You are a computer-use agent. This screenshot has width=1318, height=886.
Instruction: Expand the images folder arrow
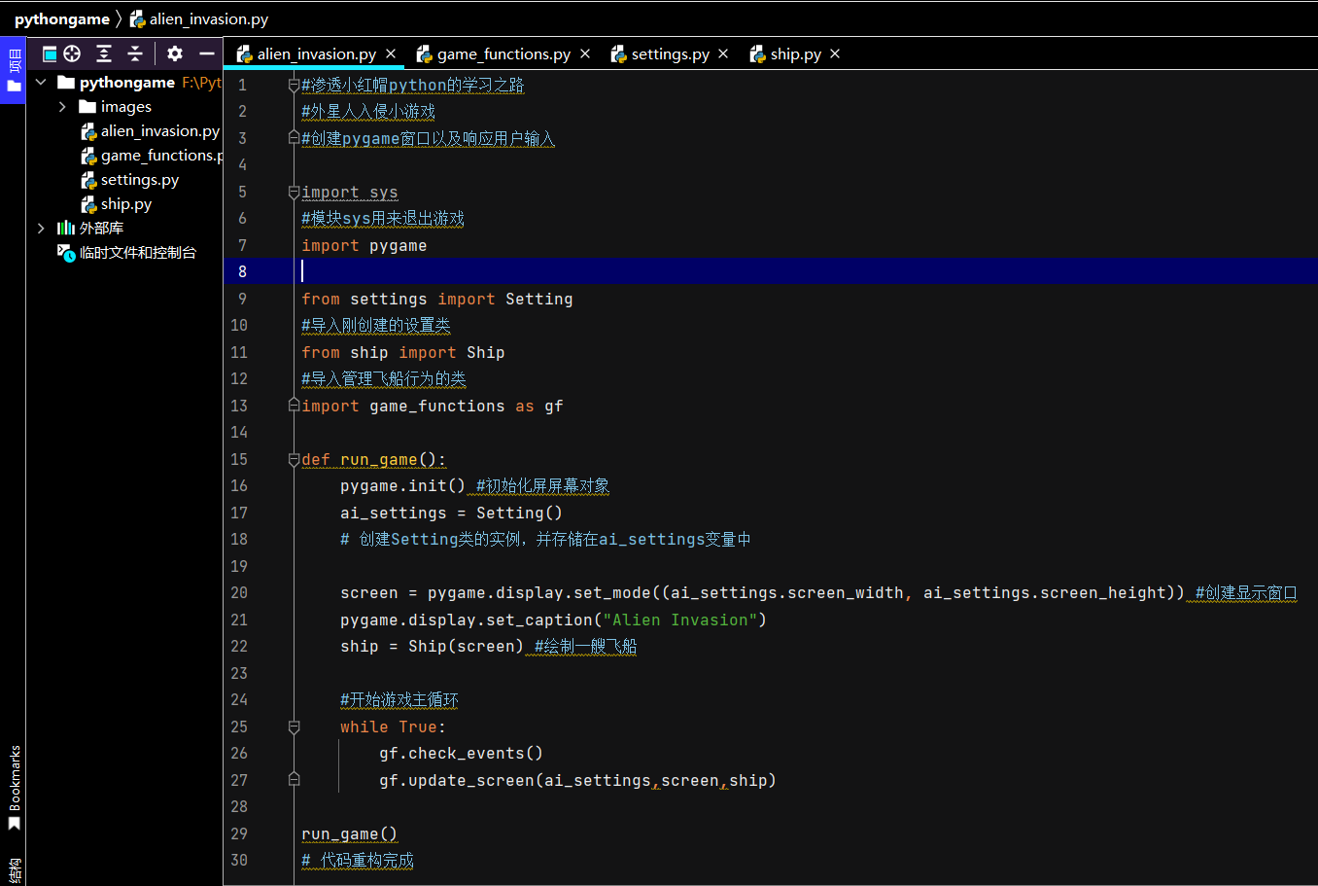coord(62,107)
